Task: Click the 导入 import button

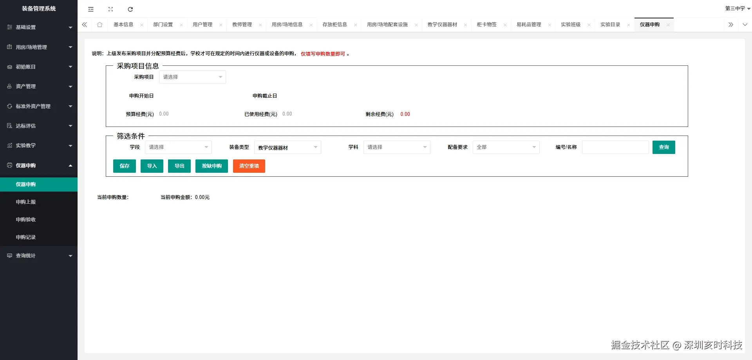Action: pyautogui.click(x=152, y=166)
